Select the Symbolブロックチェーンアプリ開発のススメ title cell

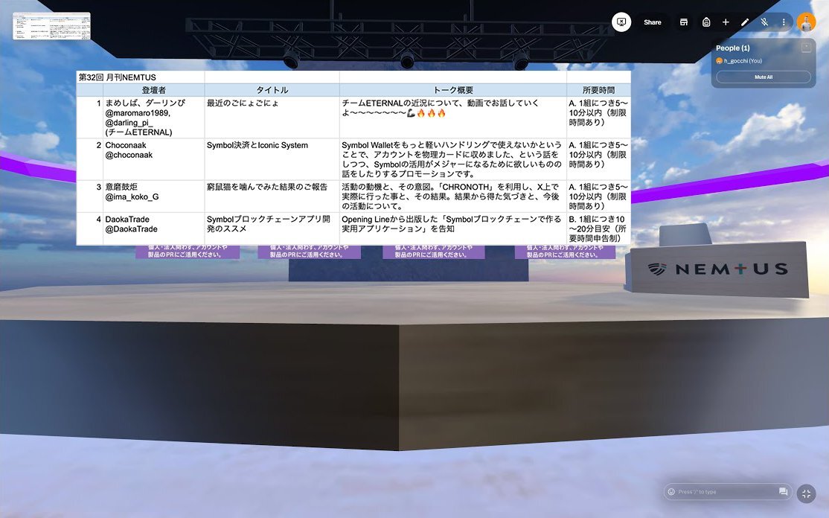272,229
